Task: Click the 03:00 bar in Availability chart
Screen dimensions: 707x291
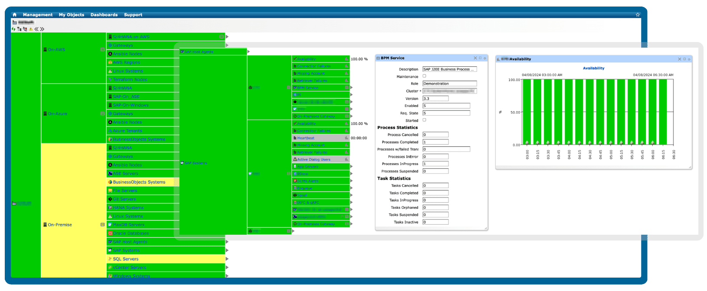Action: pyautogui.click(x=527, y=112)
